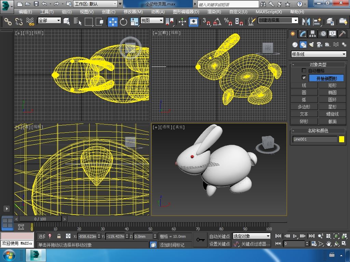Click the 线 spline button
350x262 pixels.
304,85
